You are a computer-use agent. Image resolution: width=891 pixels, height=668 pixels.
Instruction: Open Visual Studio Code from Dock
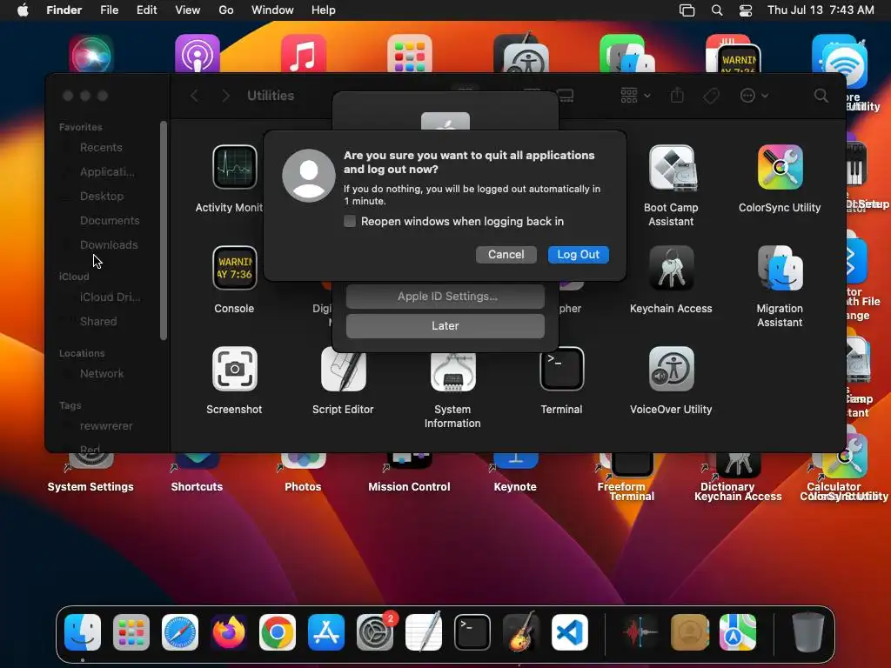click(x=569, y=632)
